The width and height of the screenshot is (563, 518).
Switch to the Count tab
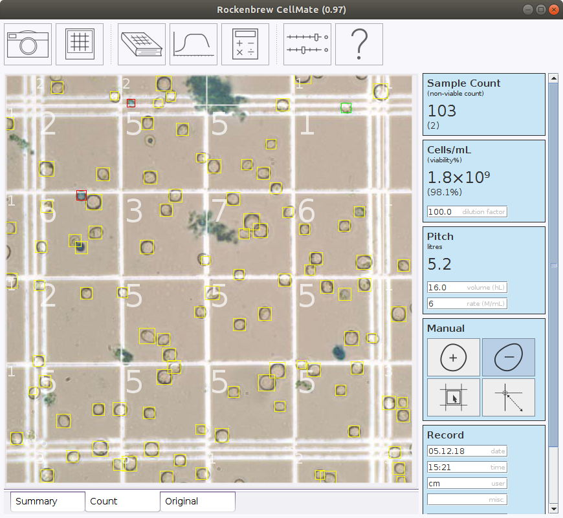[122, 501]
